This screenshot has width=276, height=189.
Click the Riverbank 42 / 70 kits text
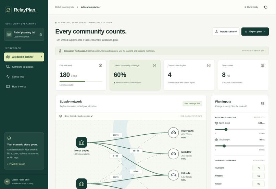click(x=186, y=134)
